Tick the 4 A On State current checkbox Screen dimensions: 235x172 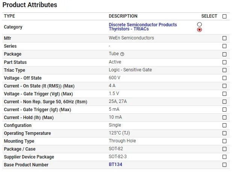point(224,86)
